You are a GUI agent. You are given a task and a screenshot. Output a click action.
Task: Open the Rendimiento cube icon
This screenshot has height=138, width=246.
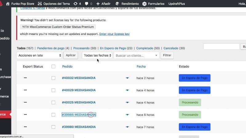pyautogui.click(x=117, y=4)
